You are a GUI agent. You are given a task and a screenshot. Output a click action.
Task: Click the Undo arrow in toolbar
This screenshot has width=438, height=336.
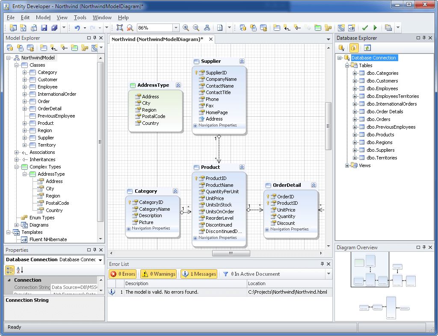tap(77, 28)
